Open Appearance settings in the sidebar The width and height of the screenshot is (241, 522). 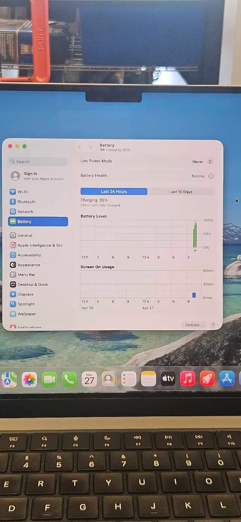(x=38, y=265)
